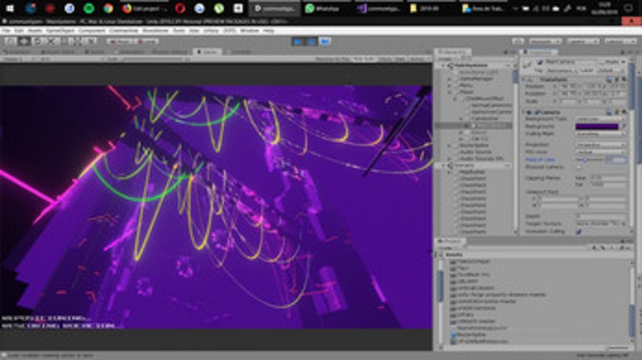Select the Hierarchy panel tab
642x360 pixels.
[453, 52]
